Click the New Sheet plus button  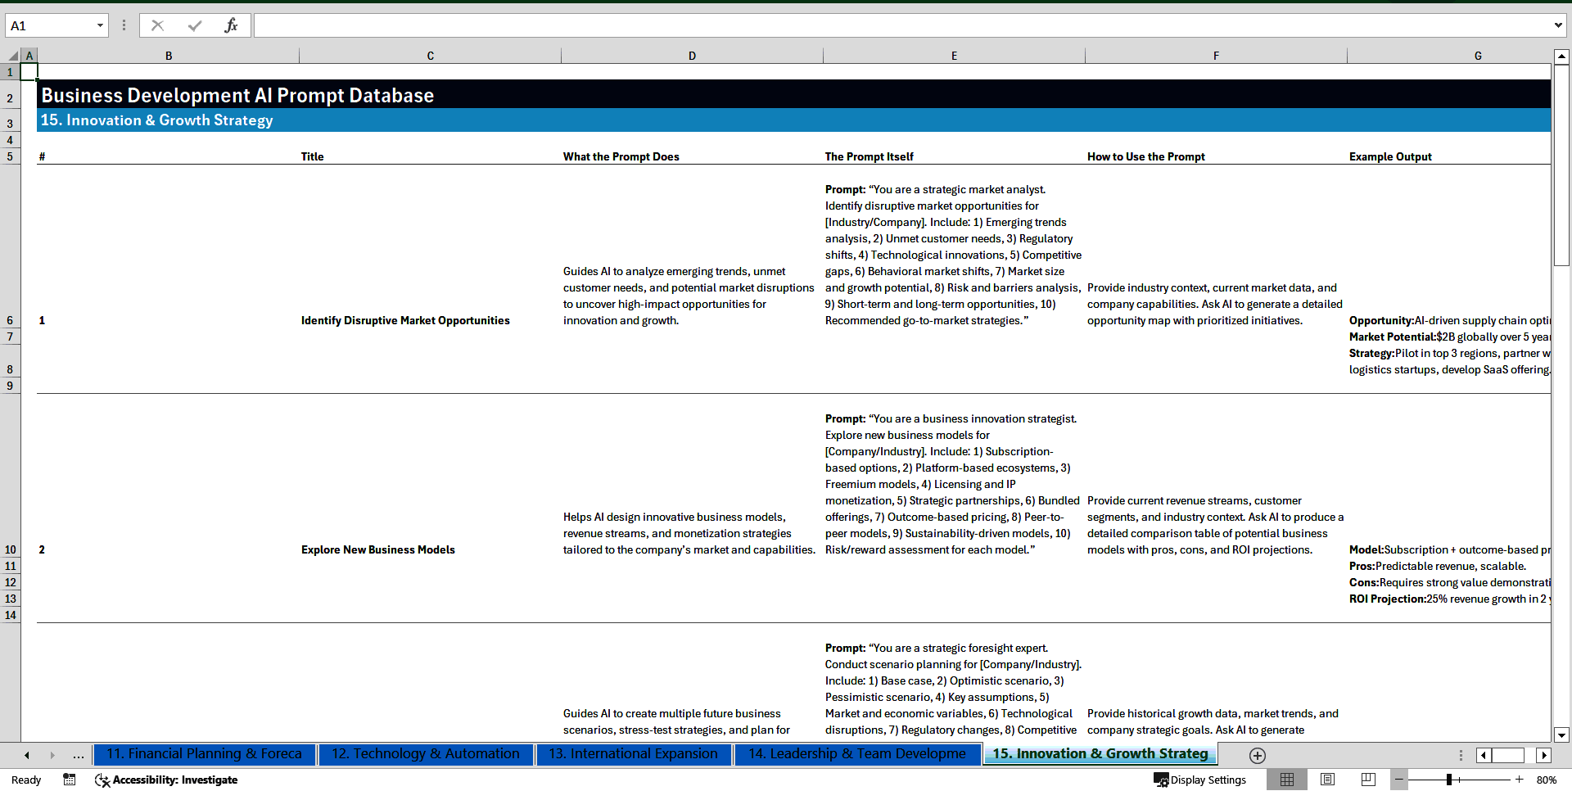point(1257,755)
